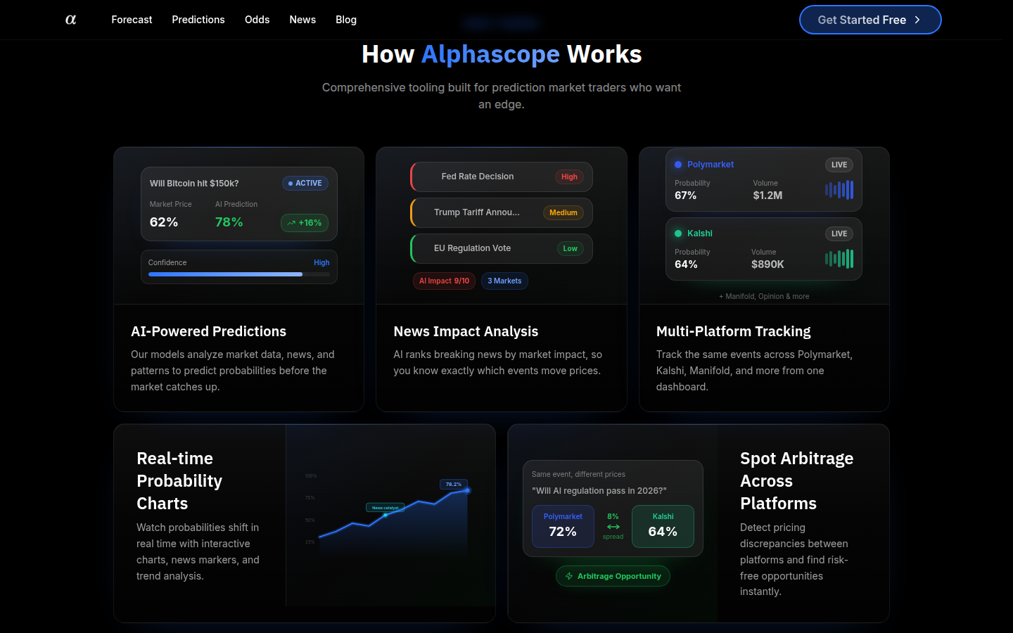This screenshot has width=1013, height=633.
Task: Click the LIVE badge on Kalshi card
Action: [839, 234]
